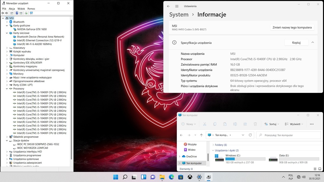Click the Back arrow in Device Manager toolbar

(x=3, y=13)
